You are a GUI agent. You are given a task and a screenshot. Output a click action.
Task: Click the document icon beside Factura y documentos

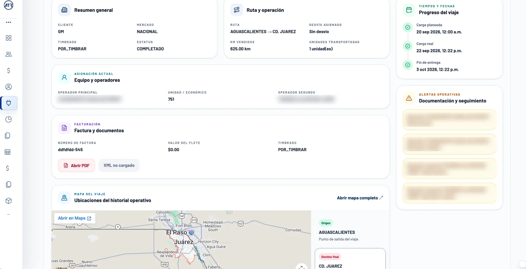point(64,128)
